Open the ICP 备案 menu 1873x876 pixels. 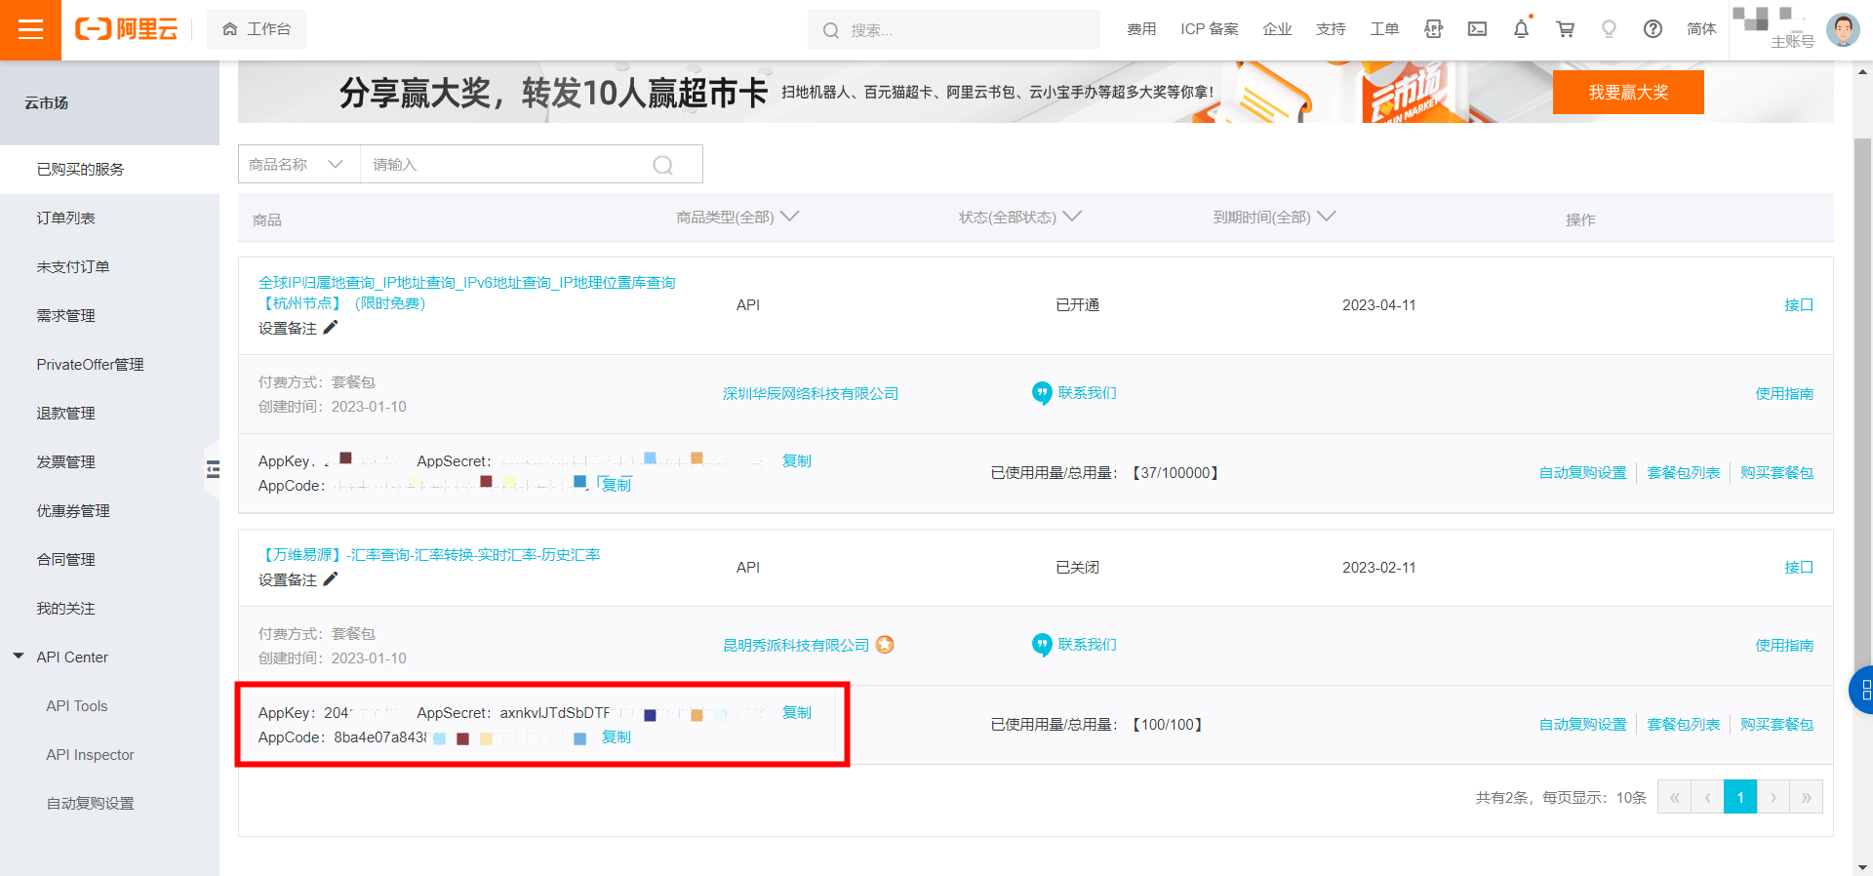tap(1209, 29)
